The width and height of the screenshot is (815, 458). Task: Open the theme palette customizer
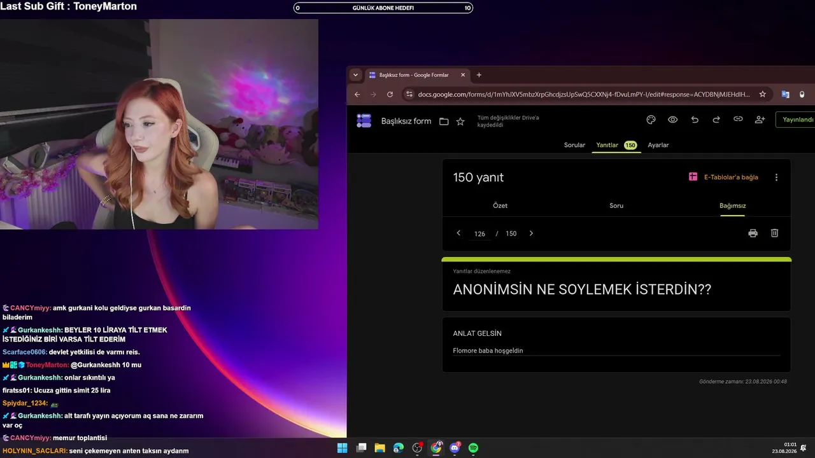(x=651, y=120)
